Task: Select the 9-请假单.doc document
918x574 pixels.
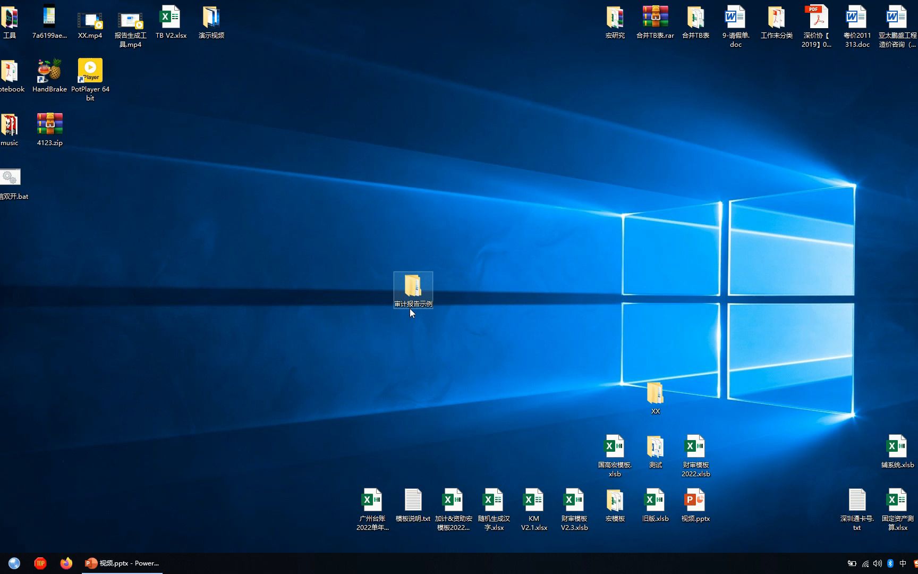Action: 736,27
